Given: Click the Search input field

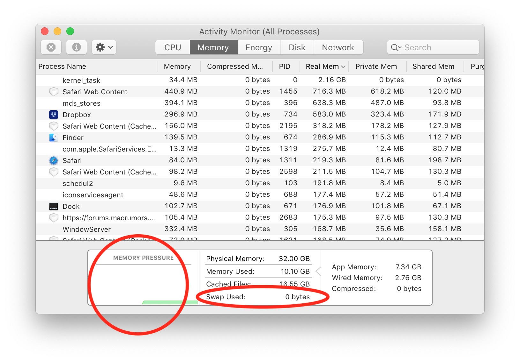Looking at the screenshot, I should click(433, 47).
